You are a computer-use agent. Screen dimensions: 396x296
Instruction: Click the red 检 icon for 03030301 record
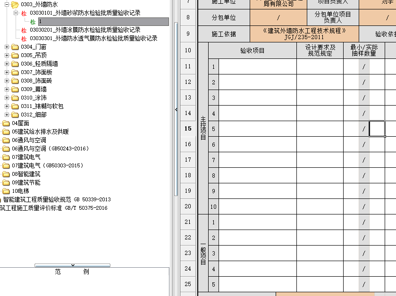tap(24, 39)
